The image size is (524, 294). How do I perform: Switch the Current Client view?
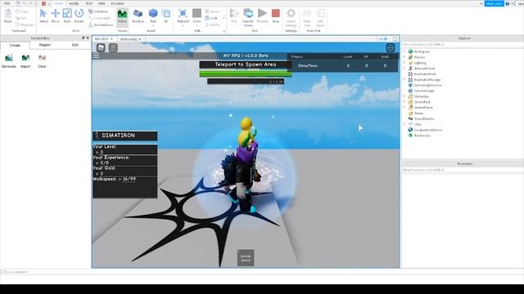248,18
